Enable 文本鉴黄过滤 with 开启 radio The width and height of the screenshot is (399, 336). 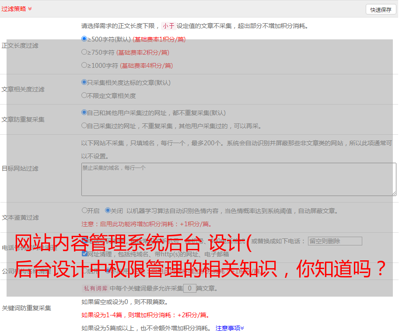84,210
